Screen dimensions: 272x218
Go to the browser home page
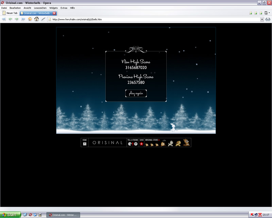click(x=36, y=19)
